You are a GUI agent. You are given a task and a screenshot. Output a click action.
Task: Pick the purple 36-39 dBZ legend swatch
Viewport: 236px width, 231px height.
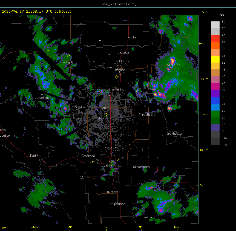click(x=215, y=94)
